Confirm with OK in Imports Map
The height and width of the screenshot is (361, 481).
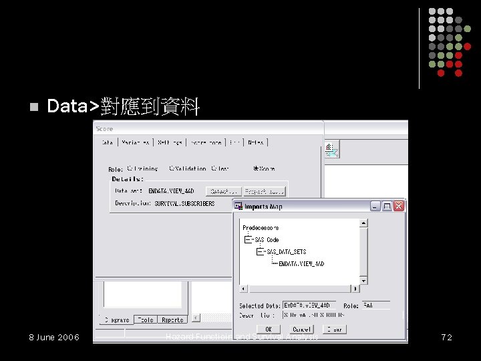click(269, 330)
